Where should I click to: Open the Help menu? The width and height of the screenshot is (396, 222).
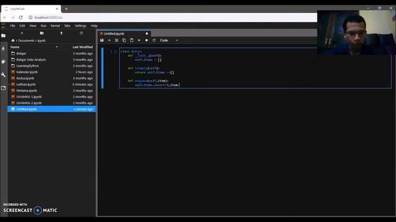pos(94,26)
